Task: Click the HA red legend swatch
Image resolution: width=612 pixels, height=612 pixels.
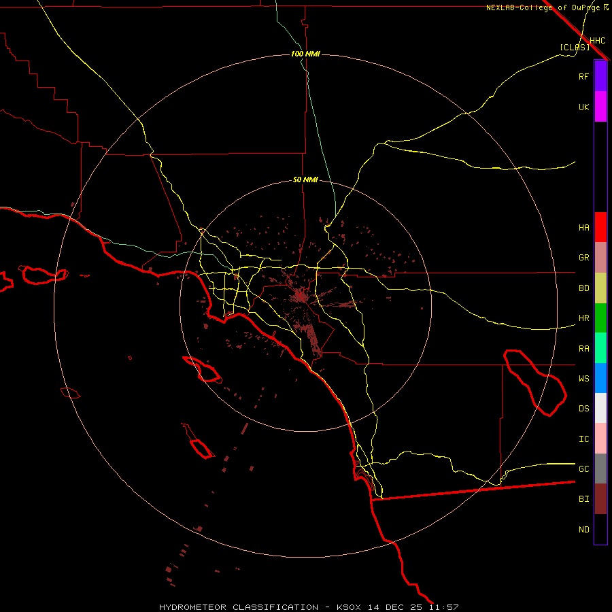Action: (600, 227)
